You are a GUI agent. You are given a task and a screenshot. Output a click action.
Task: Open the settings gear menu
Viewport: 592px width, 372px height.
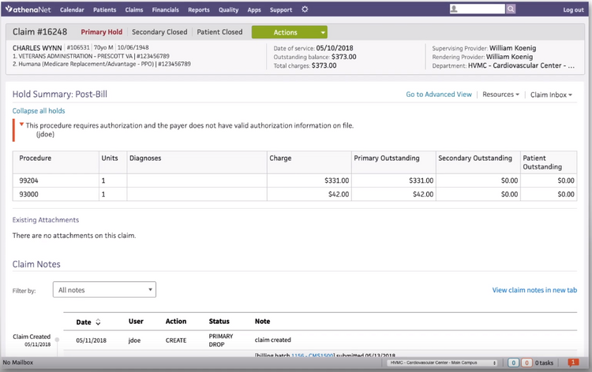(x=305, y=9)
